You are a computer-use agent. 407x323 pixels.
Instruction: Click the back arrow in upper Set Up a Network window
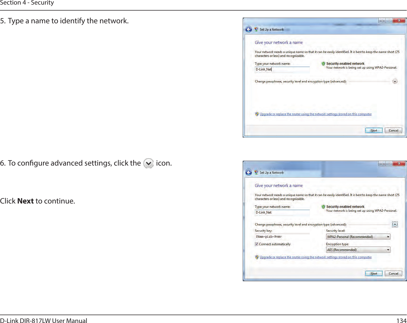(x=249, y=29)
